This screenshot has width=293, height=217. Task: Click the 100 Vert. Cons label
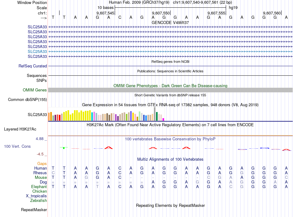coord(17,146)
